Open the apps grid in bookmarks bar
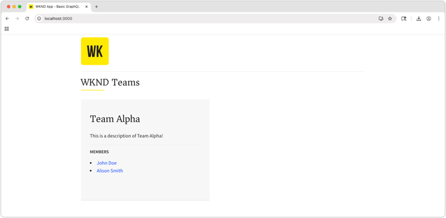This screenshot has width=446, height=218. [7, 29]
